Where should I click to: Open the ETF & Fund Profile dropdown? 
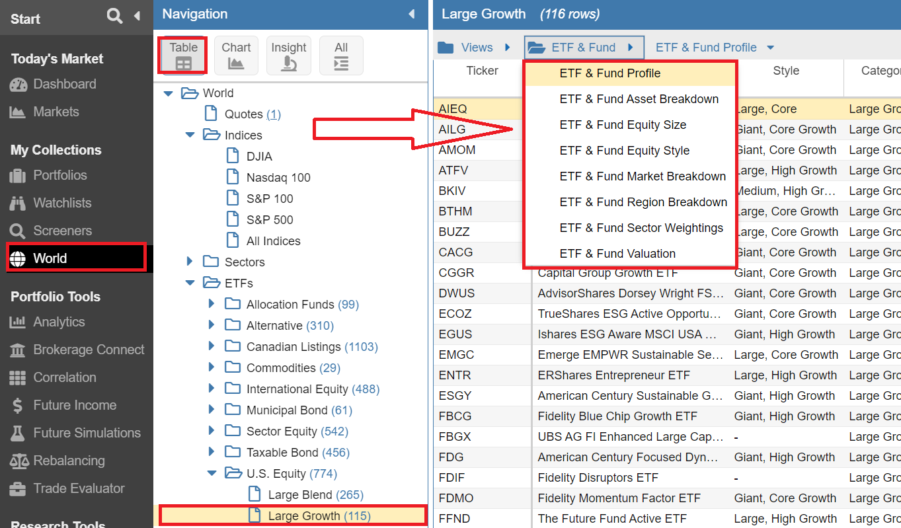[714, 48]
